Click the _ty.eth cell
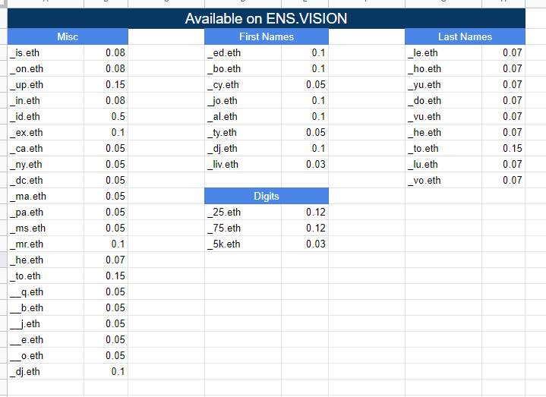Image resolution: width=546 pixels, height=397 pixels. tap(243, 133)
